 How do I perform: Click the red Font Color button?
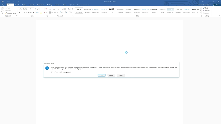[45, 12]
